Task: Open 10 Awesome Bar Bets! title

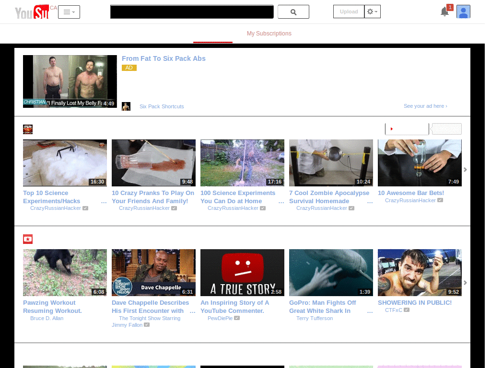Action: [411, 193]
